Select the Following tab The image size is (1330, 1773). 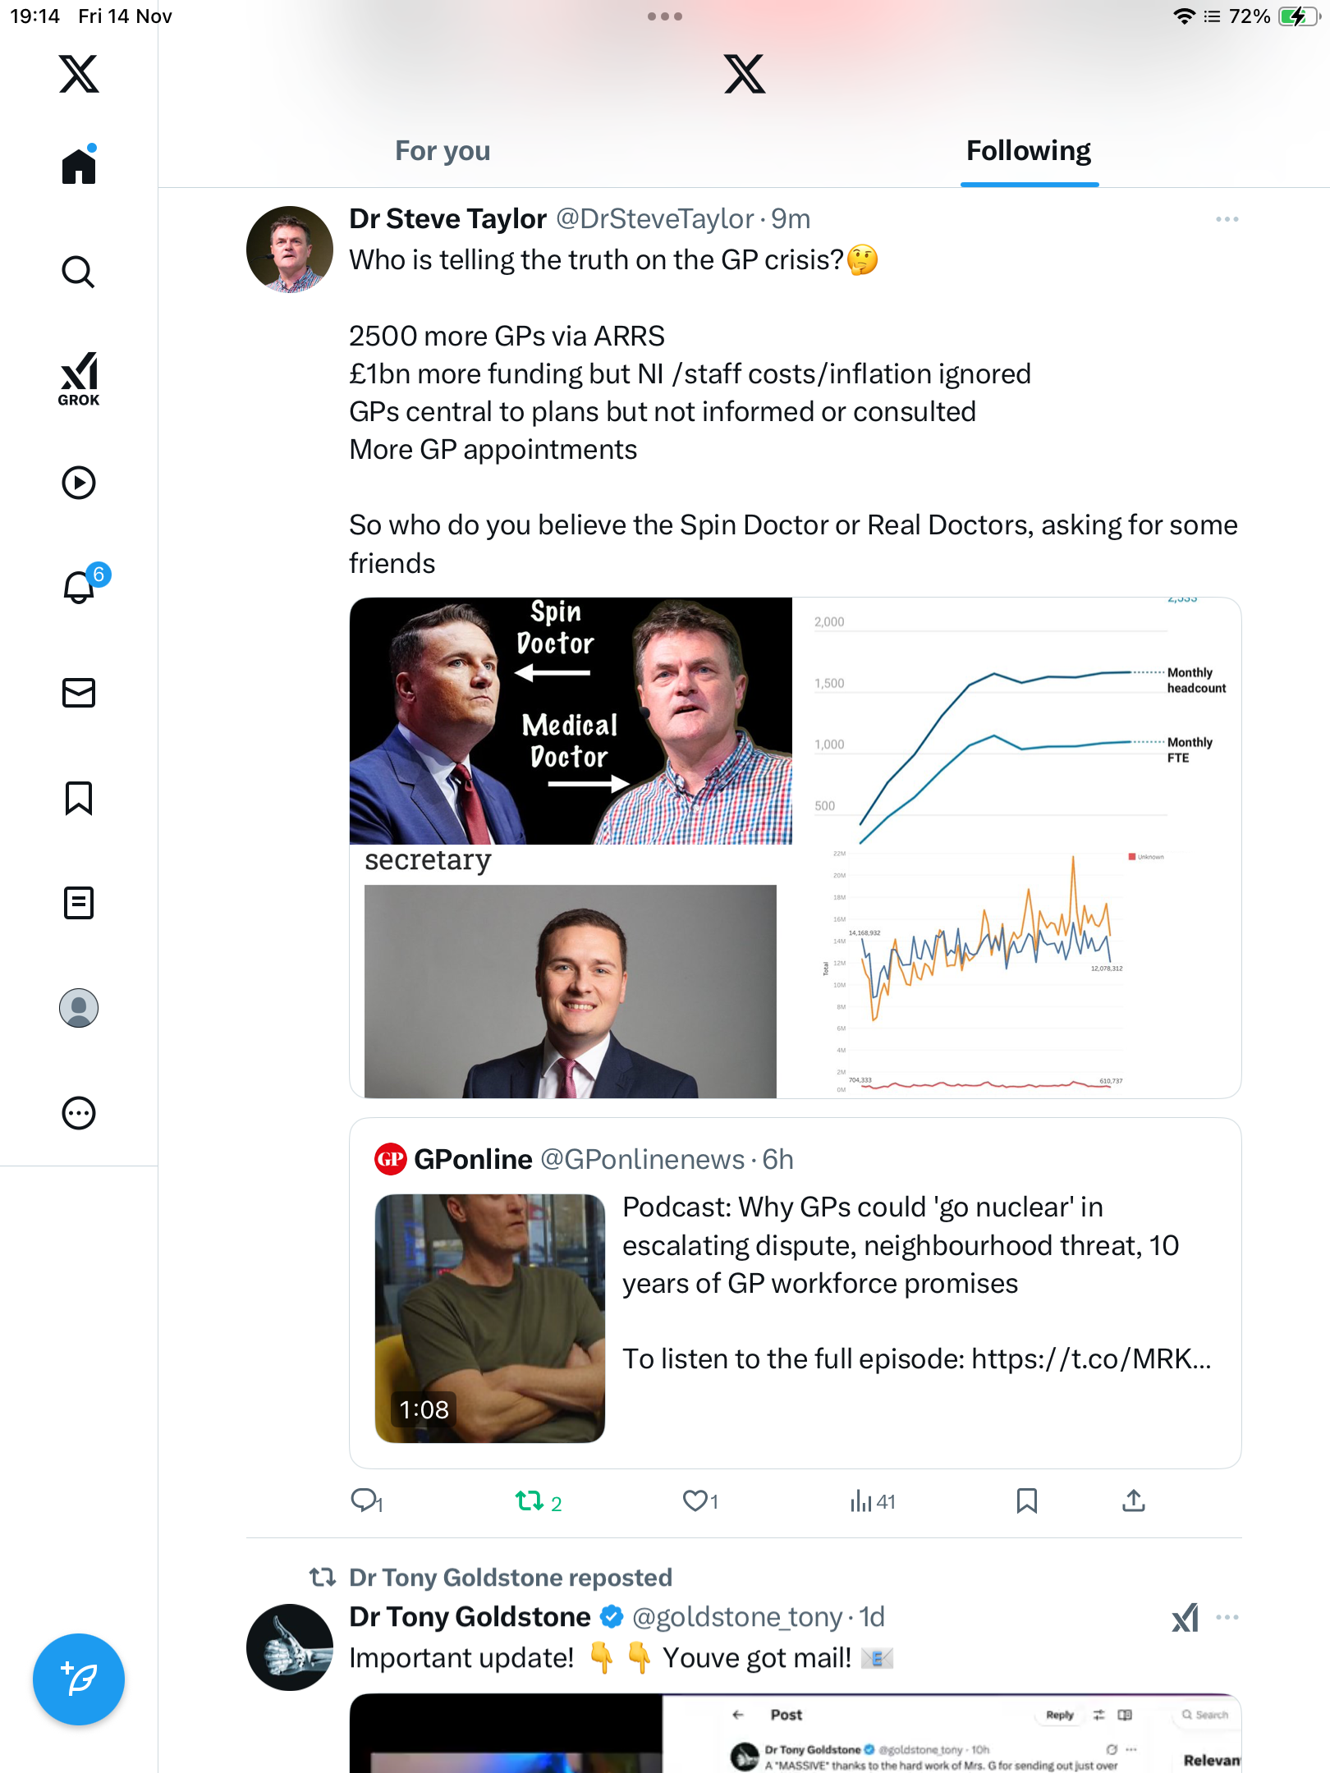(1028, 151)
